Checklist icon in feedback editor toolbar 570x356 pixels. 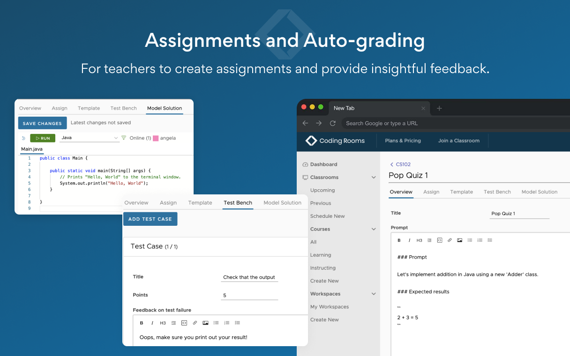point(237,323)
